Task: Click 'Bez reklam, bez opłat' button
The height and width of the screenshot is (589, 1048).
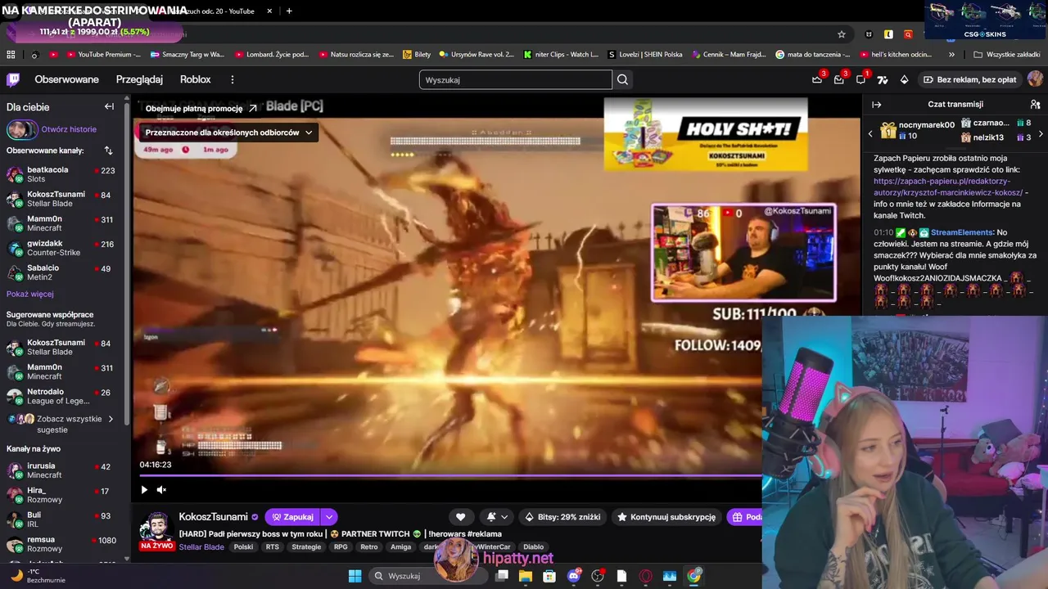Action: (969, 79)
